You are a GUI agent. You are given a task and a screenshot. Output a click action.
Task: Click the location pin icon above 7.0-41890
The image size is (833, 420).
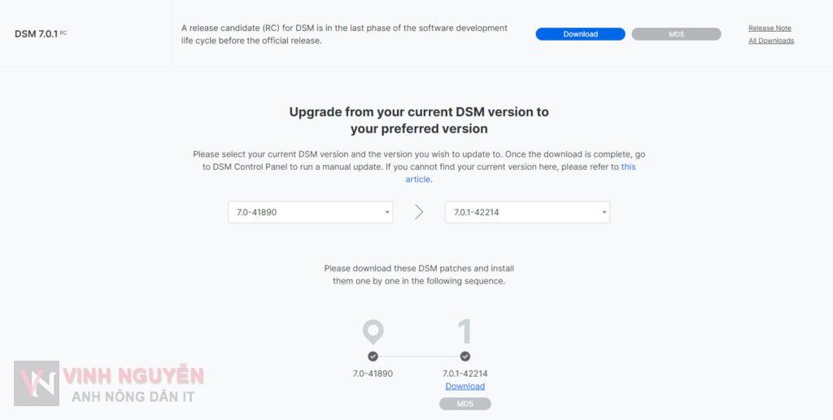tap(373, 332)
